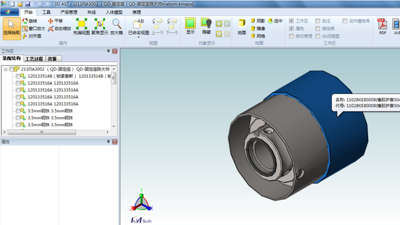Viewport: 400px width, 225px height.
Task: Open the 工艺过程 panel tab
Action: [x=34, y=59]
